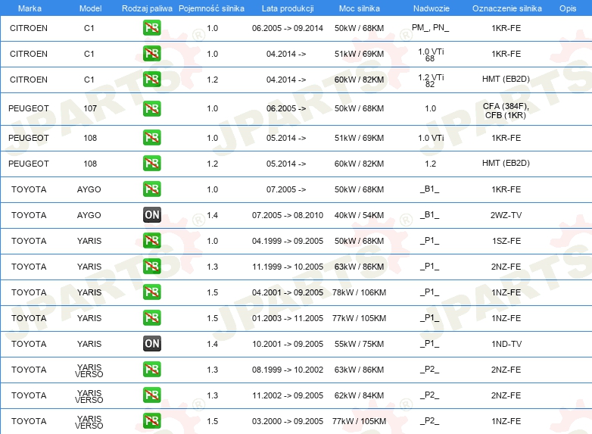Click petrol icon in Citroen C1 51kW/69KM row

click(151, 54)
